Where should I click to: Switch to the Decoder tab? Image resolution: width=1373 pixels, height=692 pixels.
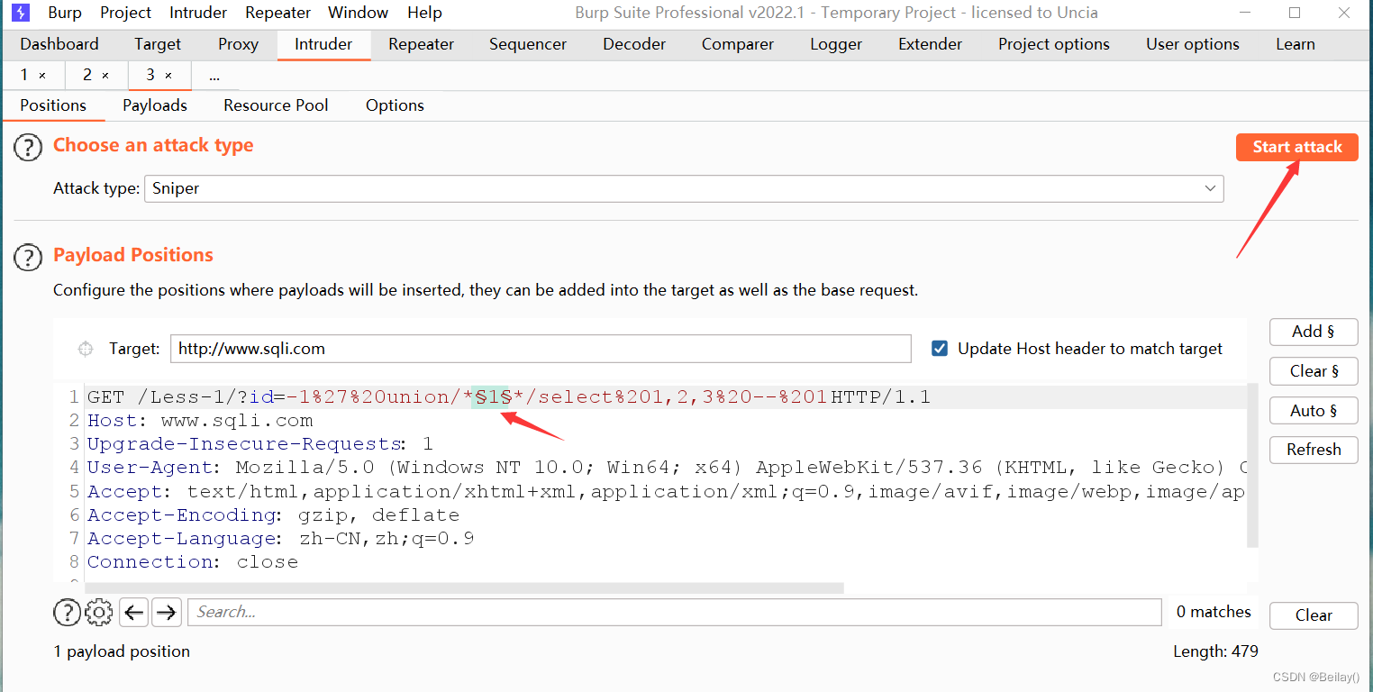point(634,44)
